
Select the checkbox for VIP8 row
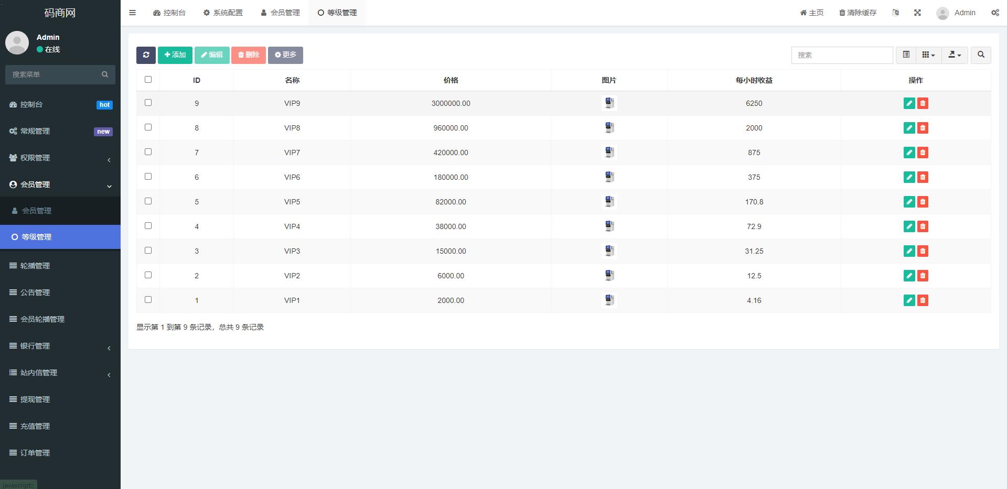point(148,127)
